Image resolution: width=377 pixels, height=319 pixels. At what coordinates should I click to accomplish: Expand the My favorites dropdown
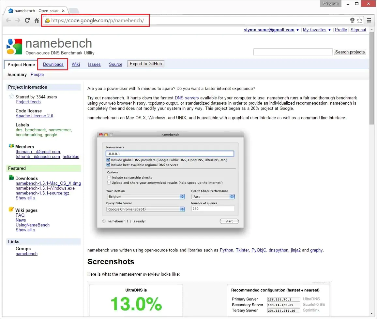[x=329, y=30]
